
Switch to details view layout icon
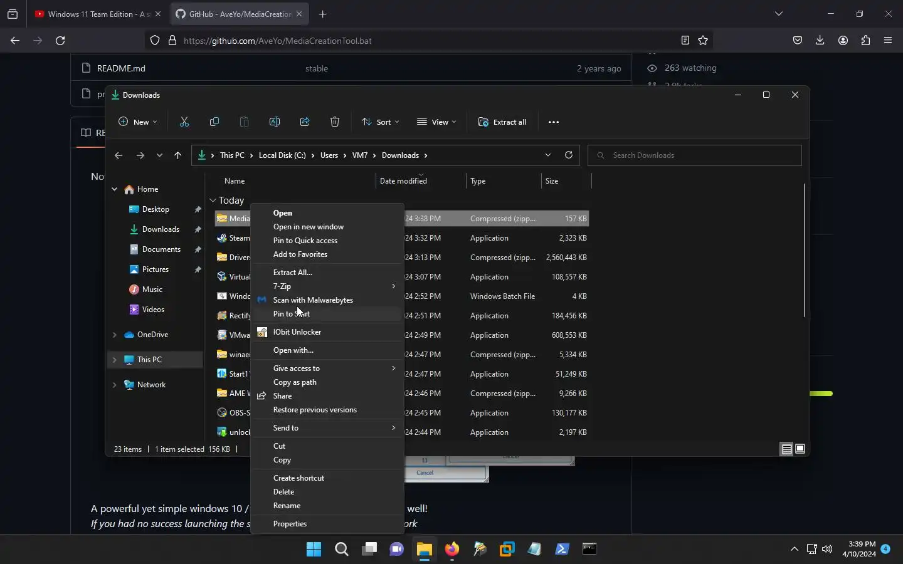[786, 449]
